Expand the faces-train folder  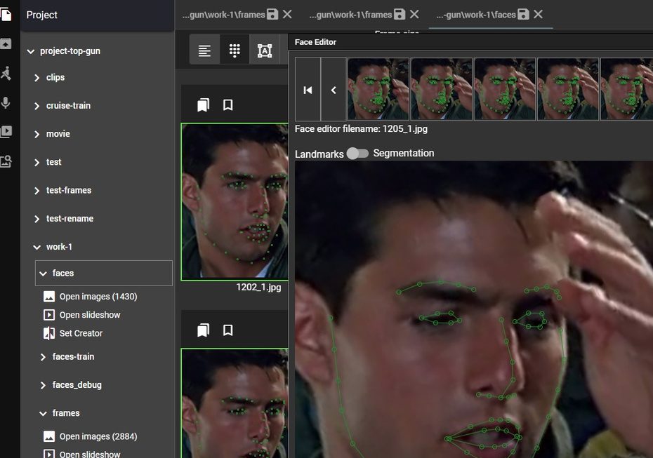43,357
